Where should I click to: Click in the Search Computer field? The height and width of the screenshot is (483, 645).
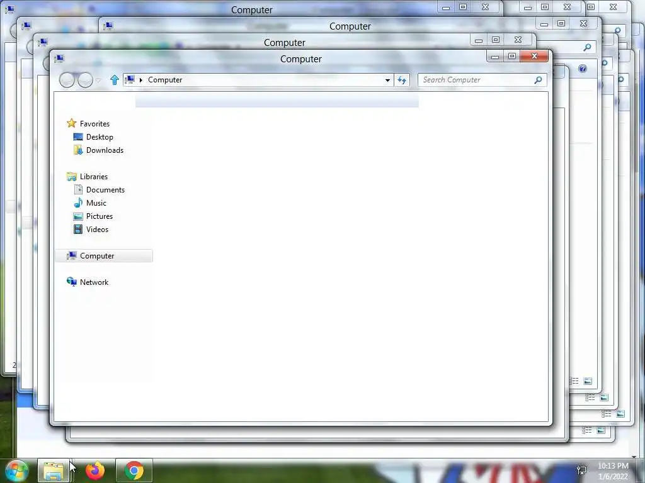pos(482,80)
